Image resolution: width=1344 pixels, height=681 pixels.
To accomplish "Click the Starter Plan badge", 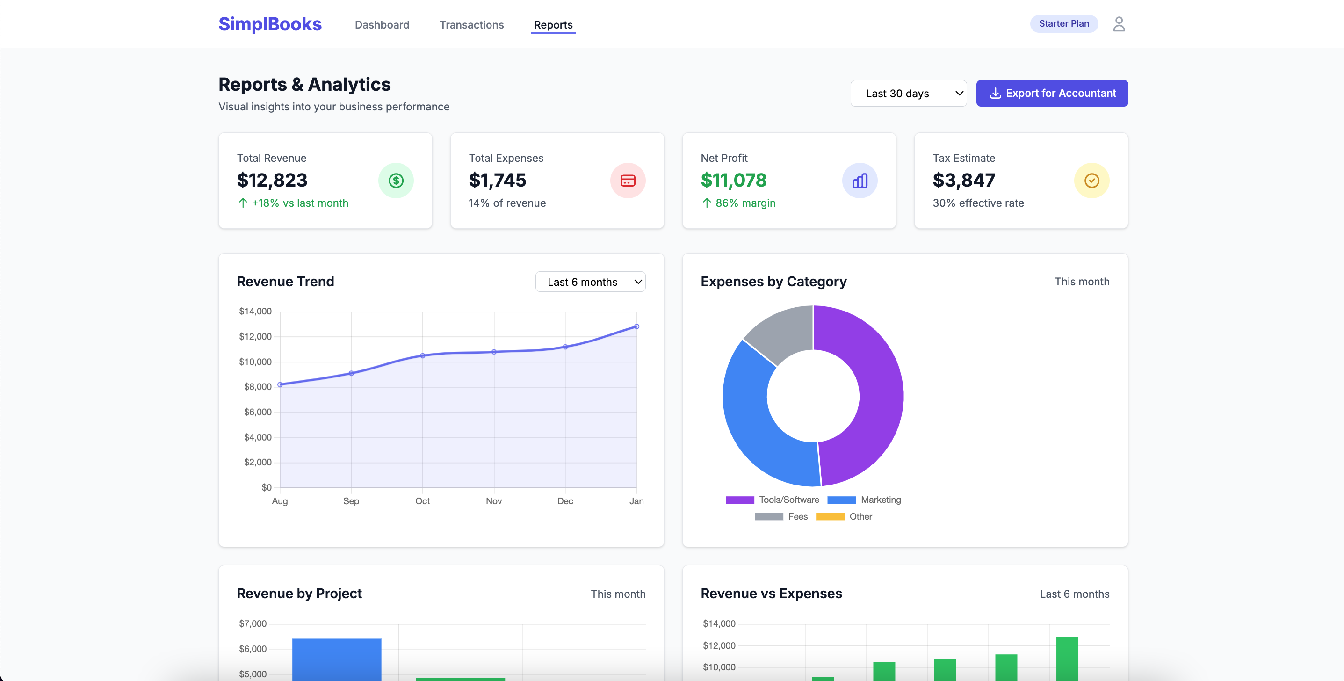I will pyautogui.click(x=1064, y=23).
